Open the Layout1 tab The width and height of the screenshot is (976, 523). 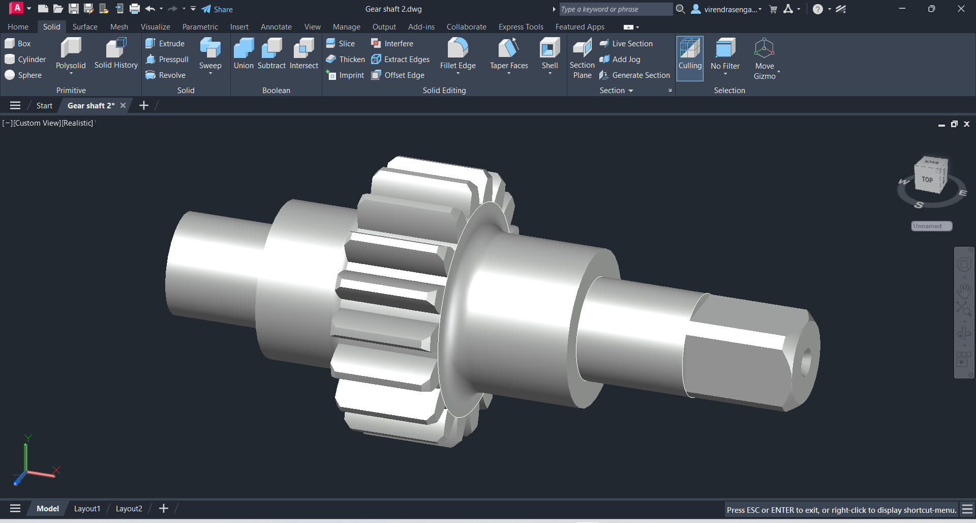87,509
